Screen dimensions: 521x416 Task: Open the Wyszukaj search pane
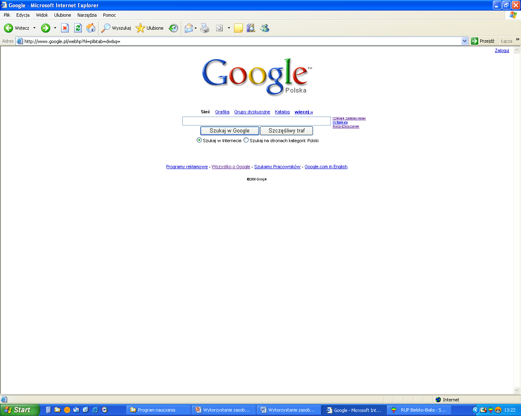coord(116,28)
